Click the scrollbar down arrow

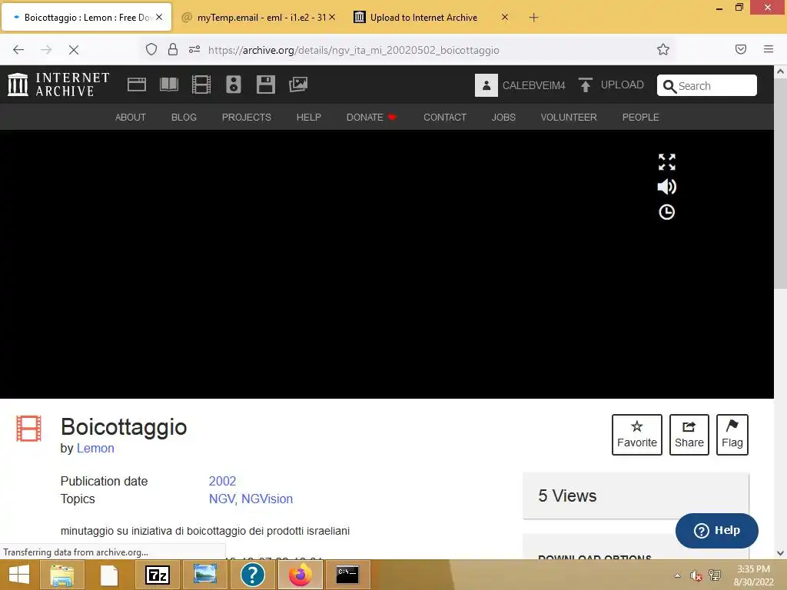pos(780,553)
